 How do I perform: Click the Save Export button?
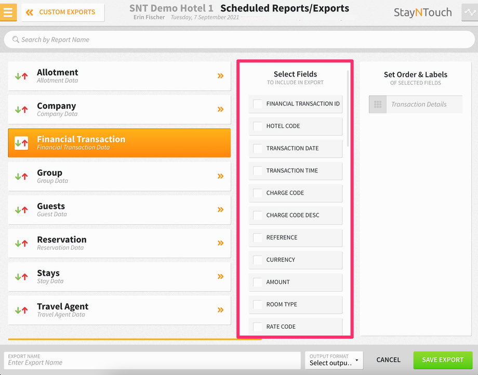pyautogui.click(x=443, y=360)
